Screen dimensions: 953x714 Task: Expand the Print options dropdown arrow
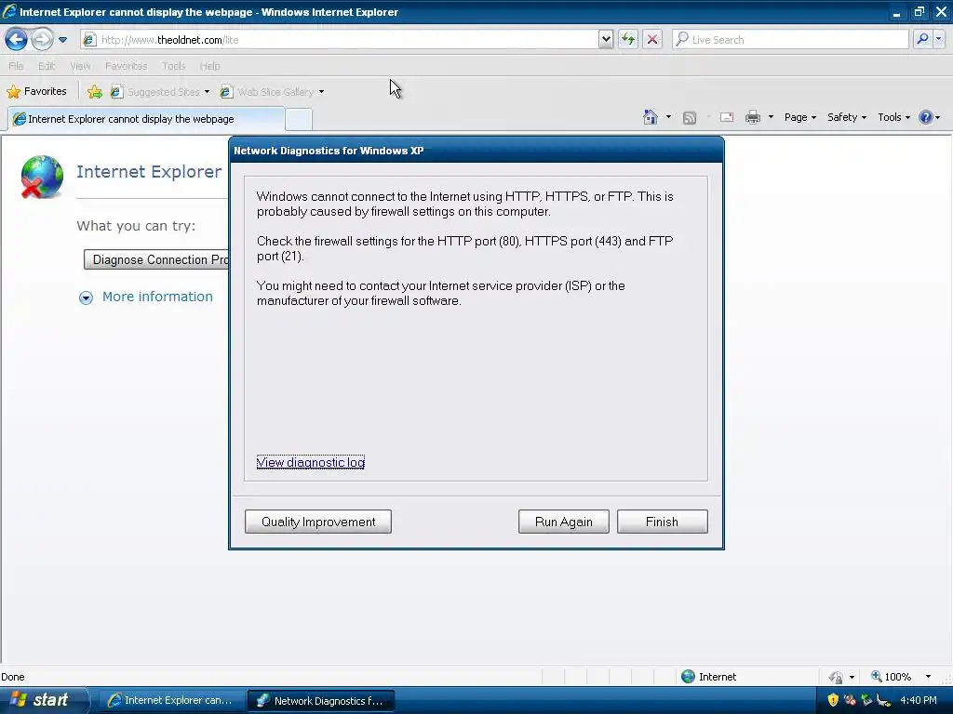(x=771, y=117)
